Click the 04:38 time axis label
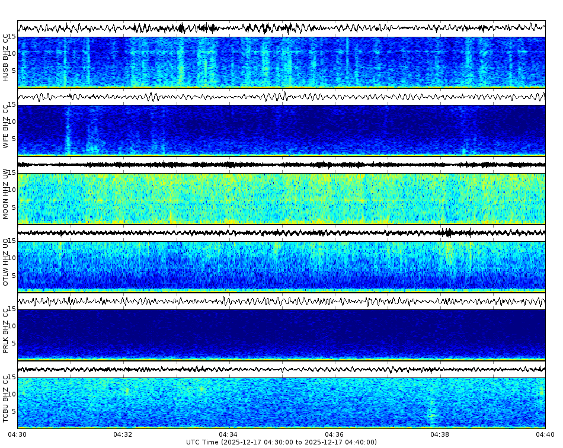The width and height of the screenshot is (563, 448). pyautogui.click(x=439, y=434)
